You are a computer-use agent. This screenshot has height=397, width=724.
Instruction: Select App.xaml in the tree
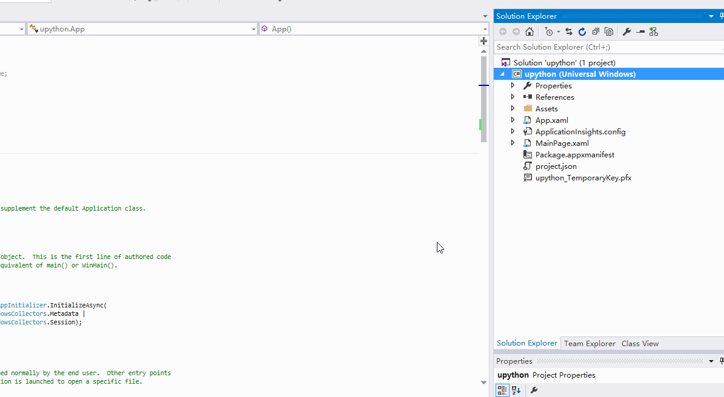[x=552, y=120]
